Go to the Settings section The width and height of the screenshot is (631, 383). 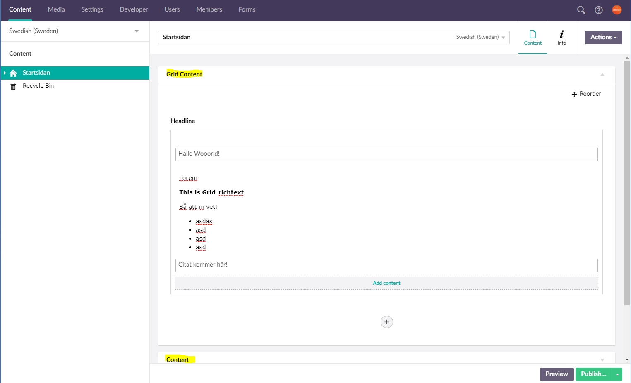(92, 9)
